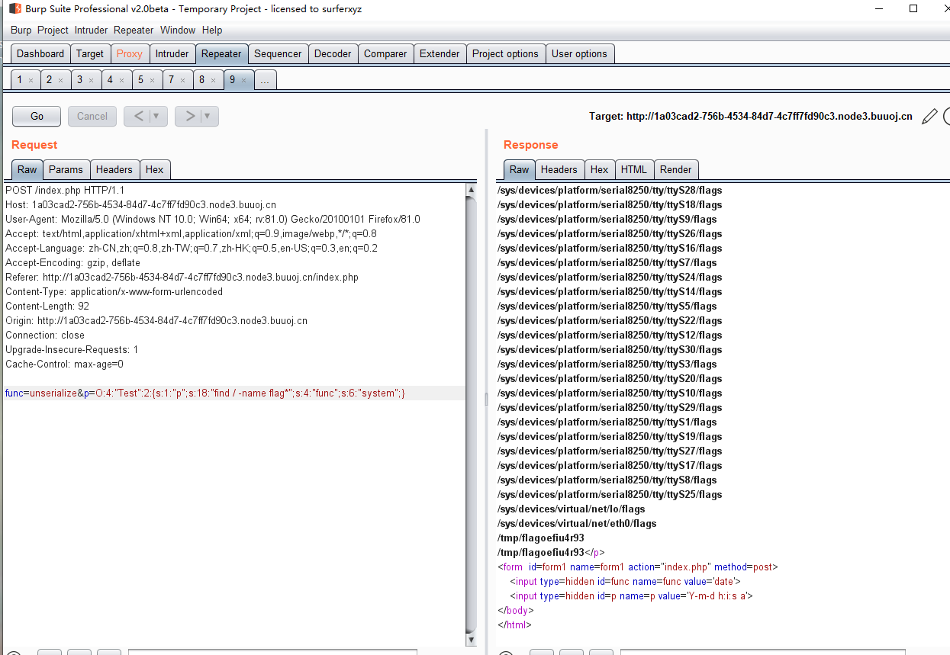The image size is (950, 655).
Task: Click /sys/devices/virtual/net/eth0/flags response line
Action: (577, 523)
